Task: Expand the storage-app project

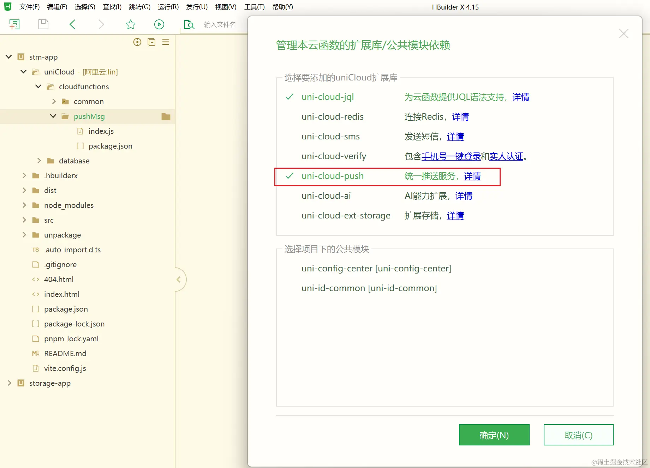Action: [9, 383]
